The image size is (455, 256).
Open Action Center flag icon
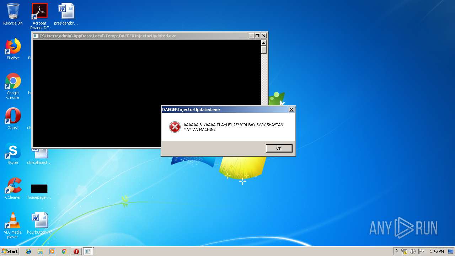[421, 251]
